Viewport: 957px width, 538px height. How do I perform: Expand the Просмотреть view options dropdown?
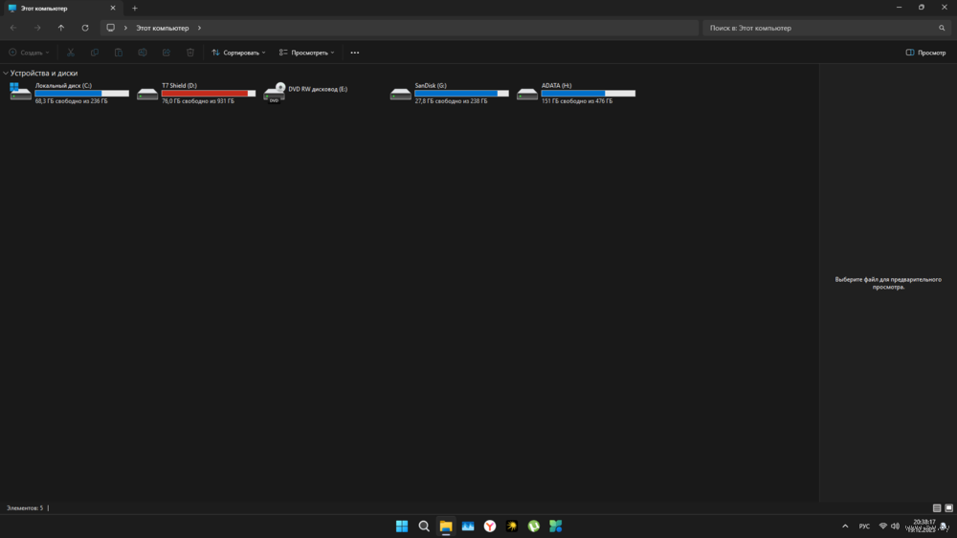tap(306, 53)
